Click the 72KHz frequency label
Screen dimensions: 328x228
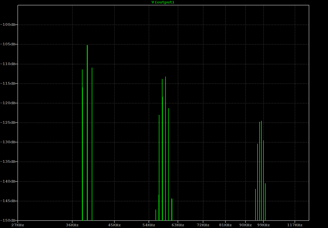coord(203,225)
